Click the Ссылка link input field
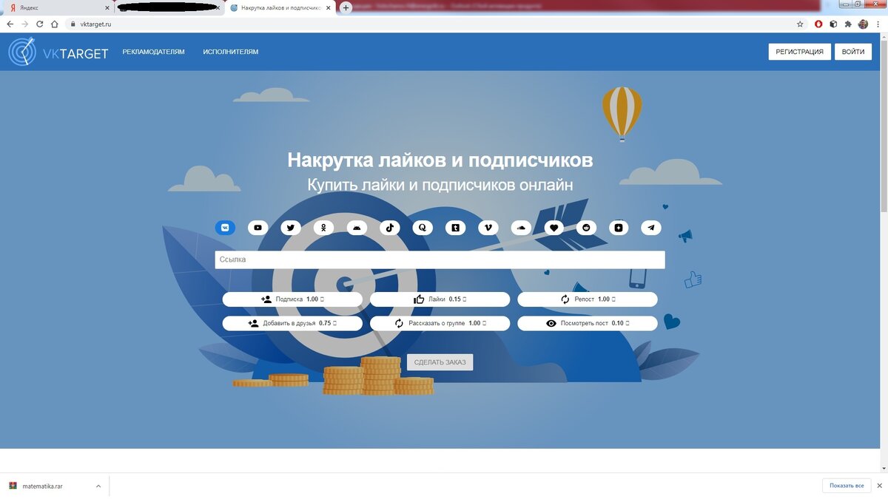888x499 pixels. [x=440, y=259]
